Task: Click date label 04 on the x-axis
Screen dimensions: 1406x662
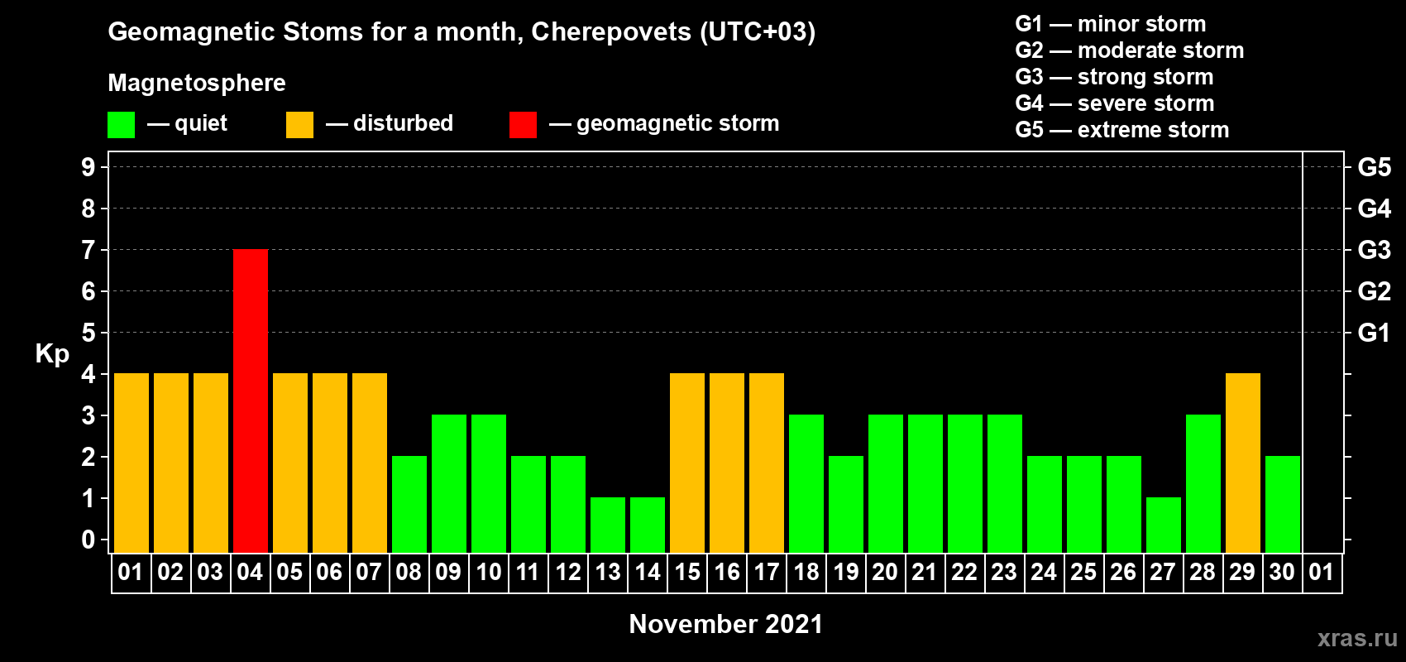Action: [250, 573]
